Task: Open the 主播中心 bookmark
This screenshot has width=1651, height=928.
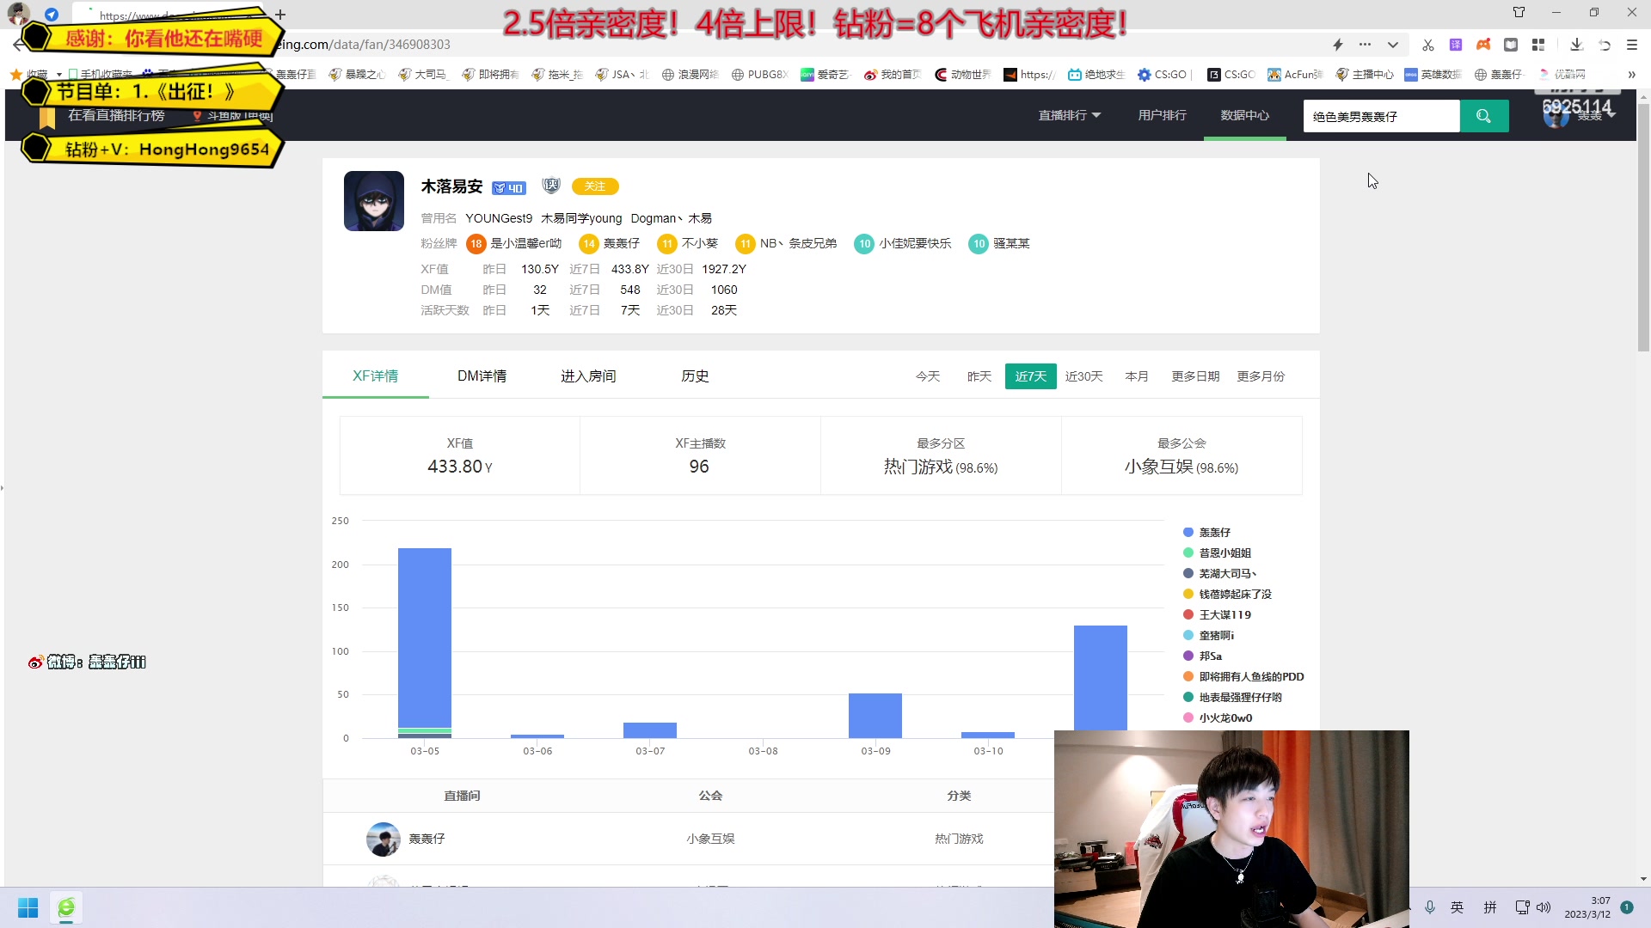Action: coord(1365,75)
